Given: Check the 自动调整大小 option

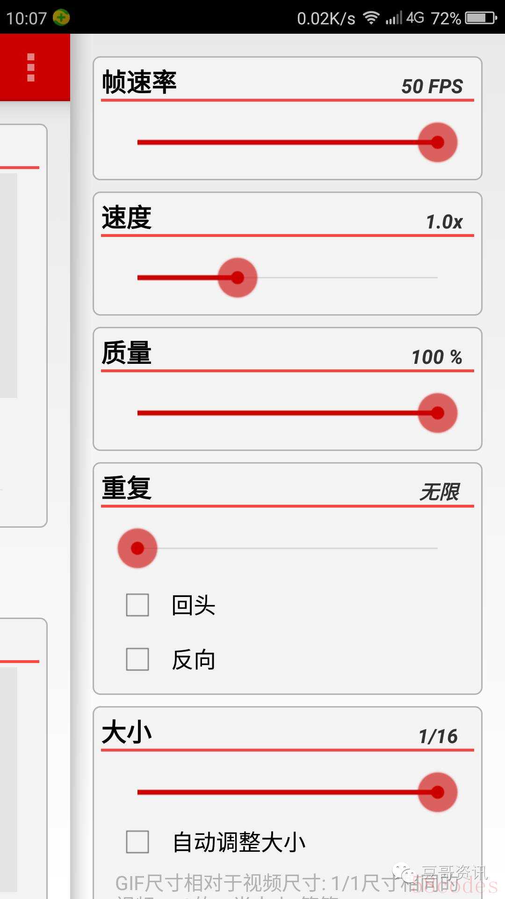Looking at the screenshot, I should [137, 842].
